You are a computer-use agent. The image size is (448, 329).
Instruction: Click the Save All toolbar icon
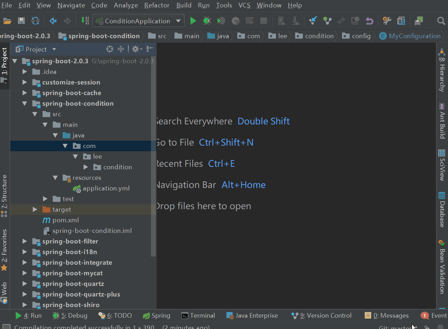pyautogui.click(x=22, y=21)
